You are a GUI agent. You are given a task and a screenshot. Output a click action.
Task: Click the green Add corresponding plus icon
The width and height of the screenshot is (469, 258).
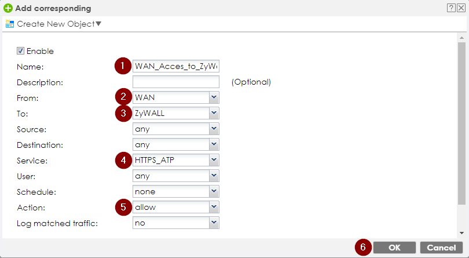[8, 9]
